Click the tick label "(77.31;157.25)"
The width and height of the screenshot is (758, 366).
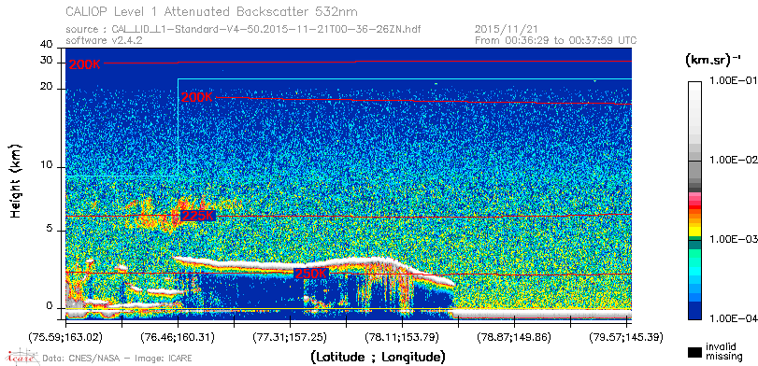pos(290,336)
